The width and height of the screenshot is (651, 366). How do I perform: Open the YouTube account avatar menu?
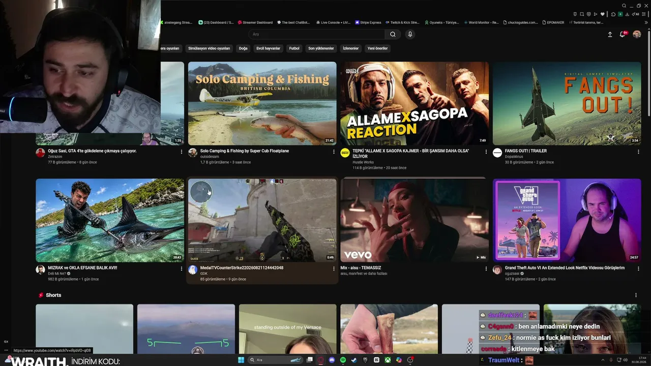click(637, 34)
